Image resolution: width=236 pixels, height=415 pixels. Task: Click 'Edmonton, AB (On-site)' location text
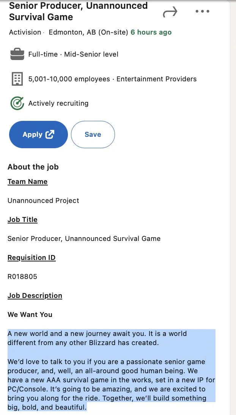88,32
